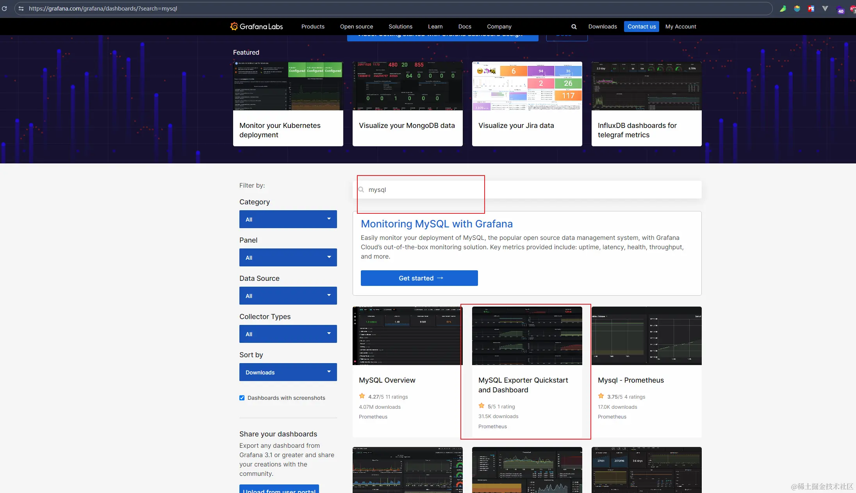Click the search magnifier in navbar
The height and width of the screenshot is (493, 856).
[x=574, y=27]
